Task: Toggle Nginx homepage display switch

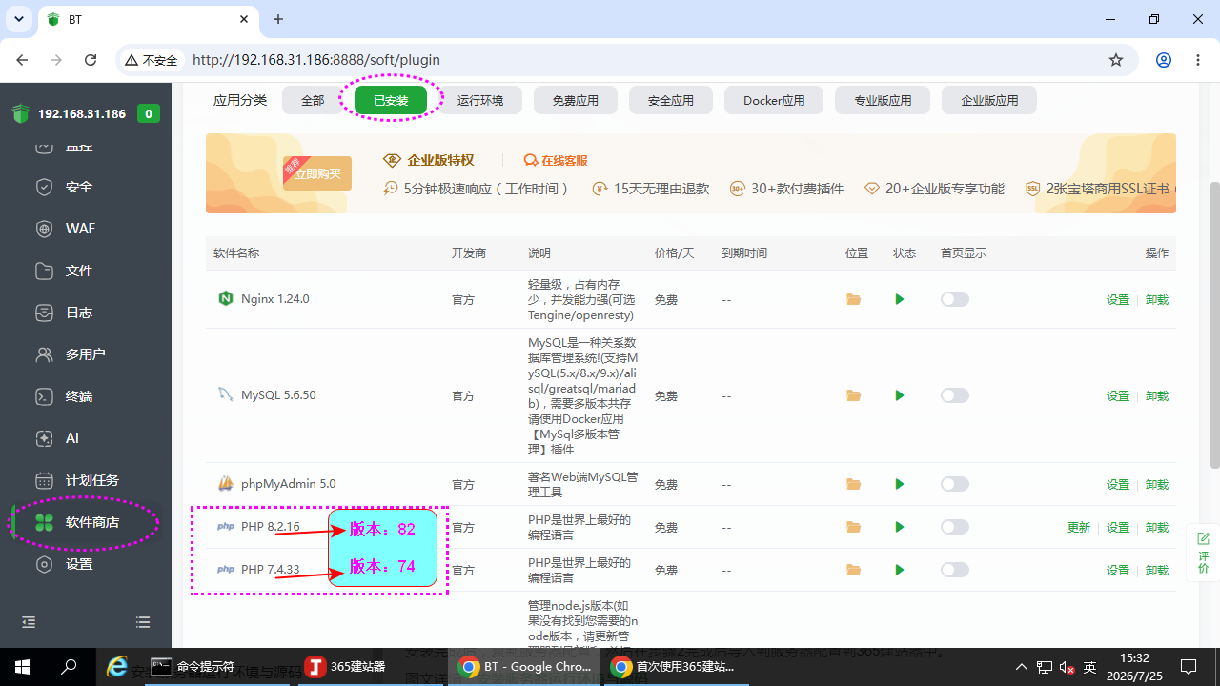Action: click(x=954, y=299)
